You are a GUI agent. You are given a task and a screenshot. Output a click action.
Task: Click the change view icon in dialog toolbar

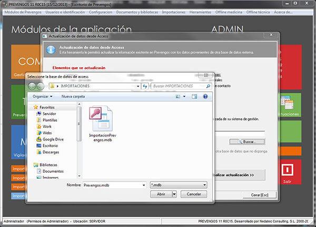point(178,96)
